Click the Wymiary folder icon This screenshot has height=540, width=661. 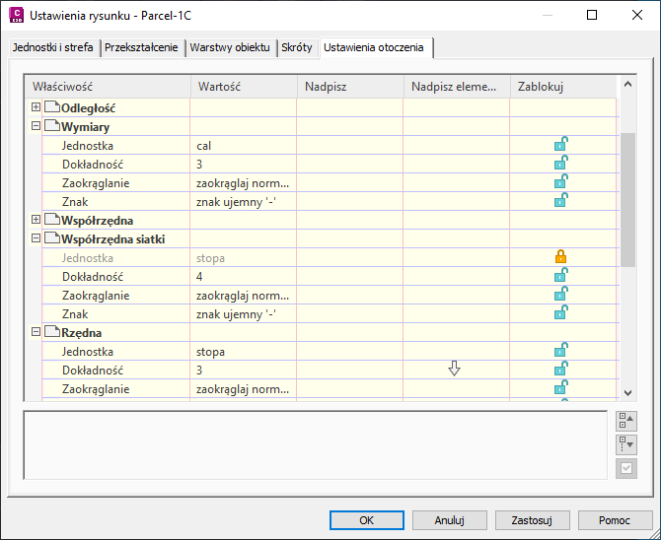(x=52, y=127)
